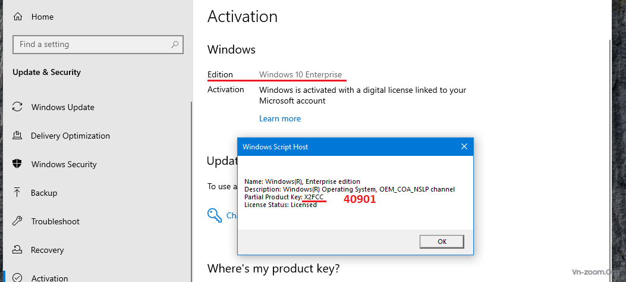Click the key icon beside Change product key
Image resolution: width=626 pixels, height=282 pixels.
click(215, 215)
